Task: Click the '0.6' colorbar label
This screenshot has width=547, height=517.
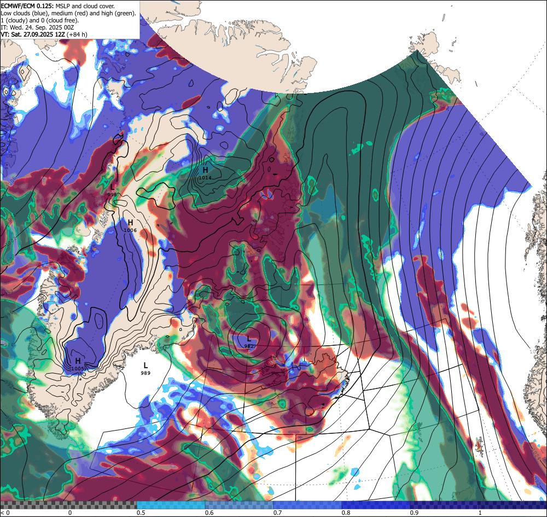Action: tap(210, 513)
